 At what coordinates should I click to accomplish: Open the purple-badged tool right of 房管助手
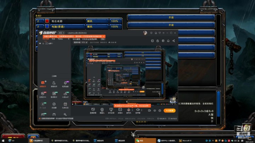click(x=65, y=84)
